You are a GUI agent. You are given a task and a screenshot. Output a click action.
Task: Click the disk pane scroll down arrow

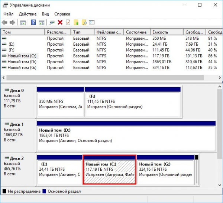click(220, 185)
